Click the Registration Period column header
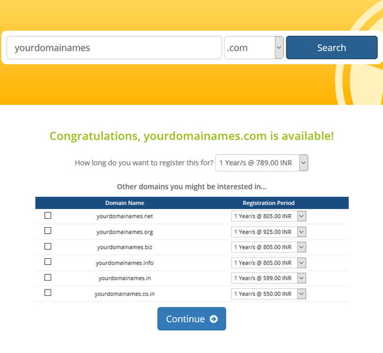Screen dimensions: 383x353 pyautogui.click(x=269, y=203)
